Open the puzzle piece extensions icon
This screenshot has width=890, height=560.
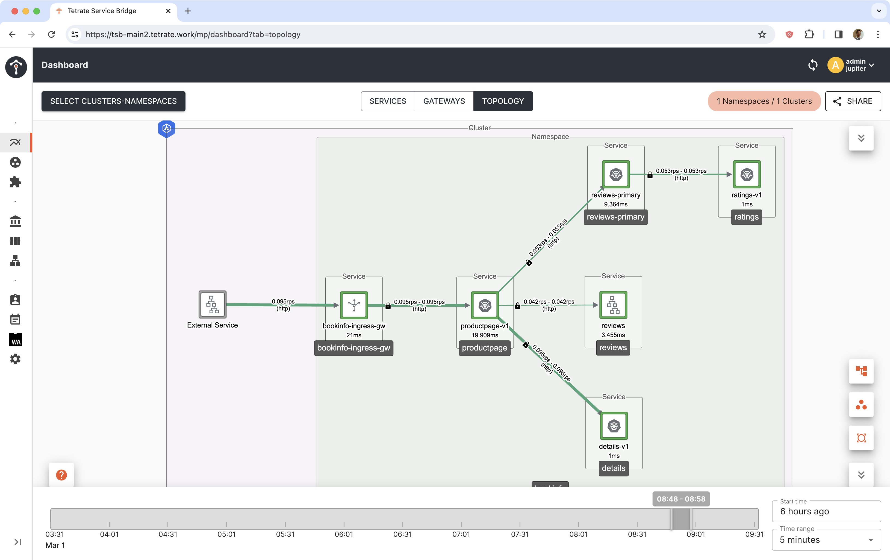15,182
